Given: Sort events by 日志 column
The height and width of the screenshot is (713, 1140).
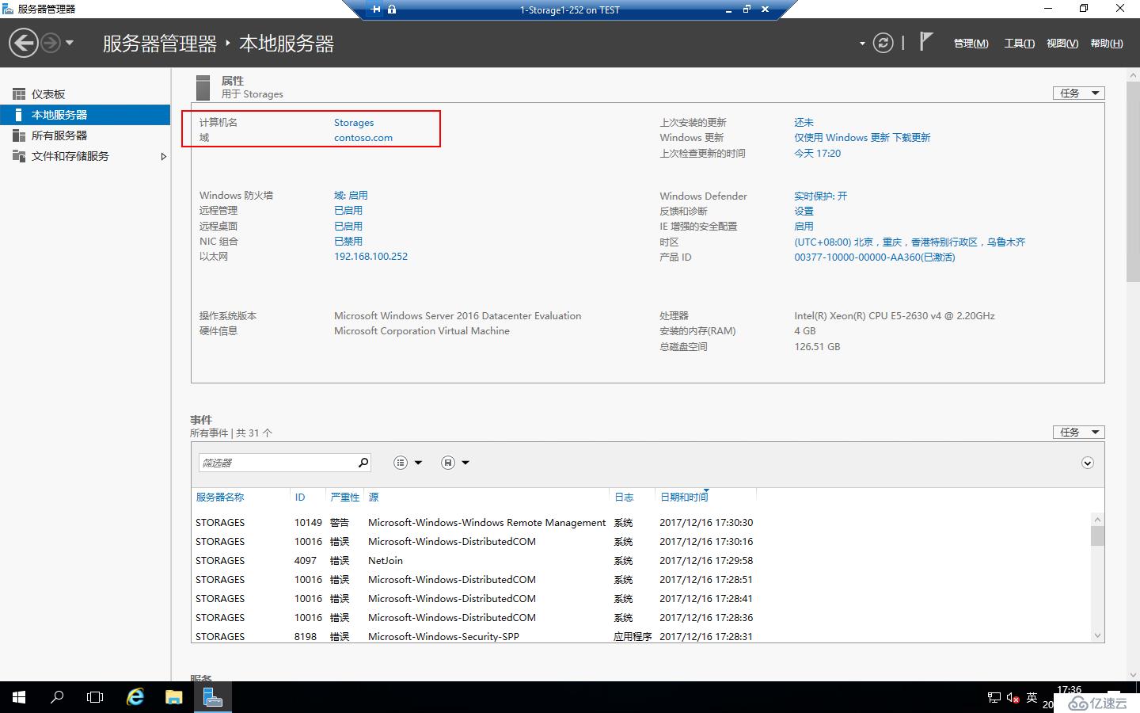Looking at the screenshot, I should pos(625,498).
